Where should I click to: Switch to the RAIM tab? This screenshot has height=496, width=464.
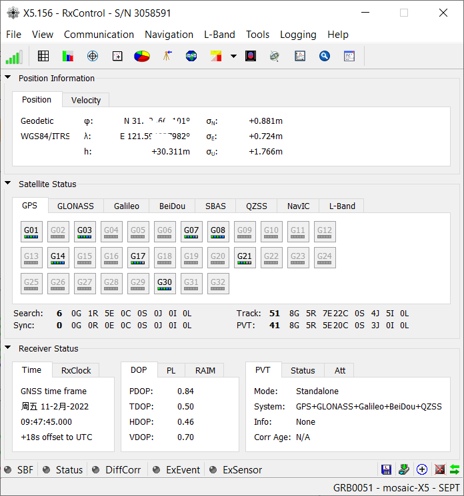coord(205,370)
